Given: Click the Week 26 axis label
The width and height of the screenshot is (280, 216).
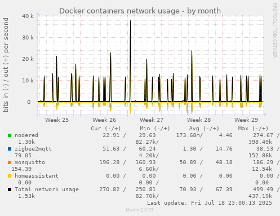Looking at the screenshot, I should (104, 120).
